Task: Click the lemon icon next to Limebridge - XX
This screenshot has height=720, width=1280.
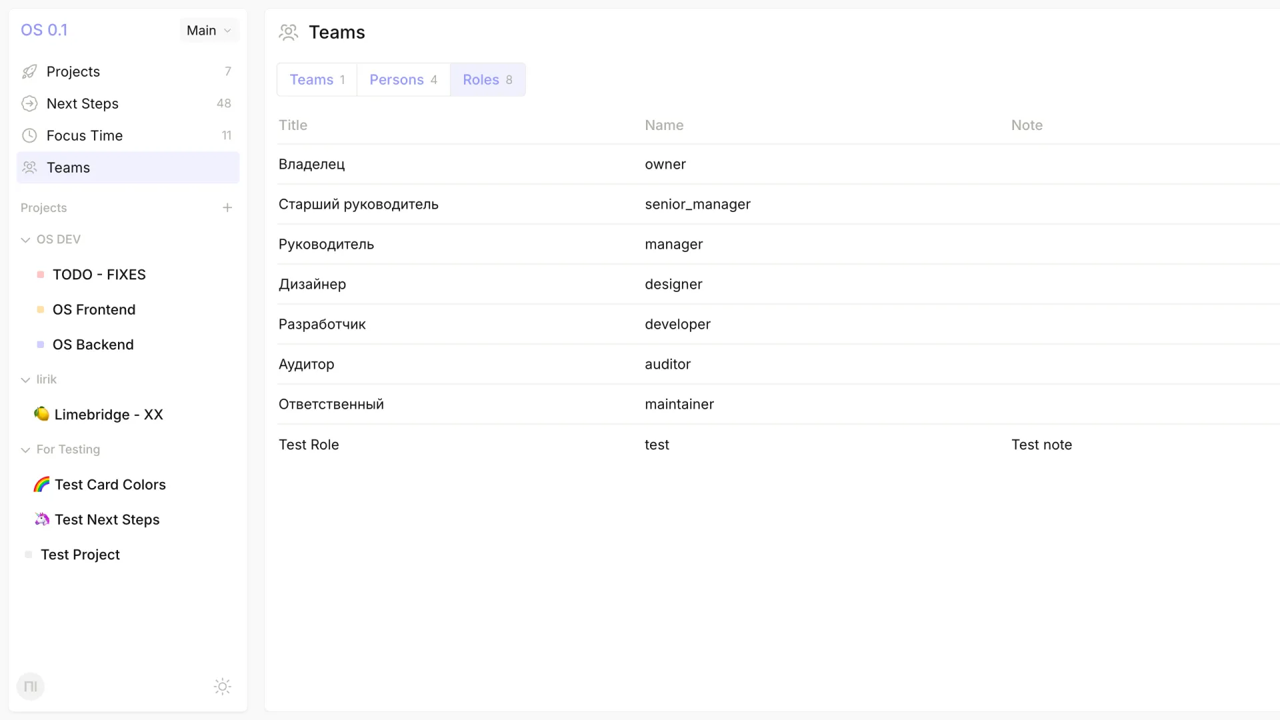Action: click(x=41, y=414)
